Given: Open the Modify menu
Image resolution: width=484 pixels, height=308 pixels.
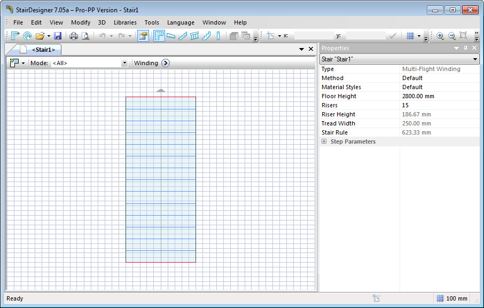Looking at the screenshot, I should point(81,22).
